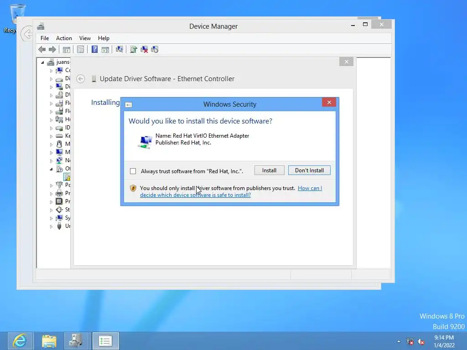
Task: Click the Don't Install button
Action: click(309, 170)
